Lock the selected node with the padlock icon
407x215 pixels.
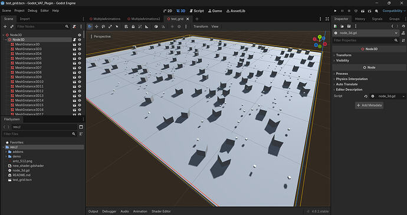click(133, 27)
